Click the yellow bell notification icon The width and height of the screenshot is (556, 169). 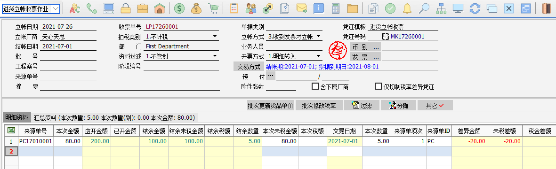click(x=407, y=8)
